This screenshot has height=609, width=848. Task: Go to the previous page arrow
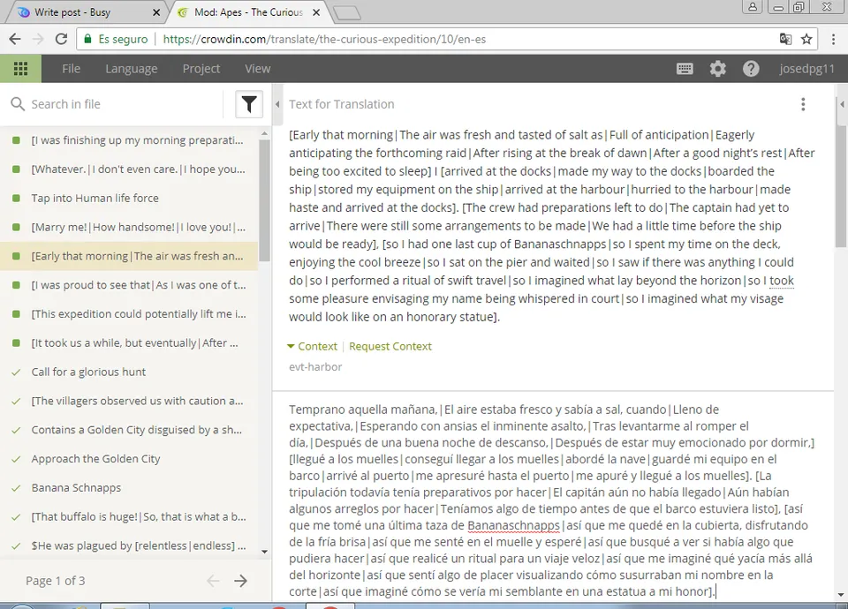(x=213, y=581)
